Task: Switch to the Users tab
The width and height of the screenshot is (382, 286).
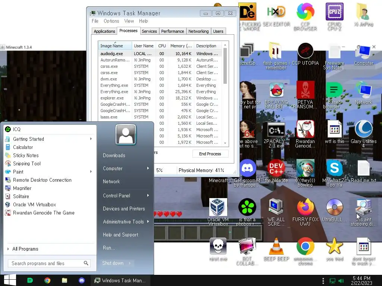Action: pos(218,31)
